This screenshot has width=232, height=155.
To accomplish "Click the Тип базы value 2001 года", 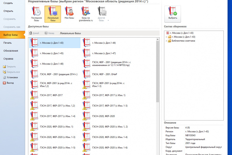I will click(x=190, y=143).
